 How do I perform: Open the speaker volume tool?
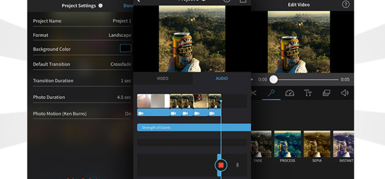(345, 93)
